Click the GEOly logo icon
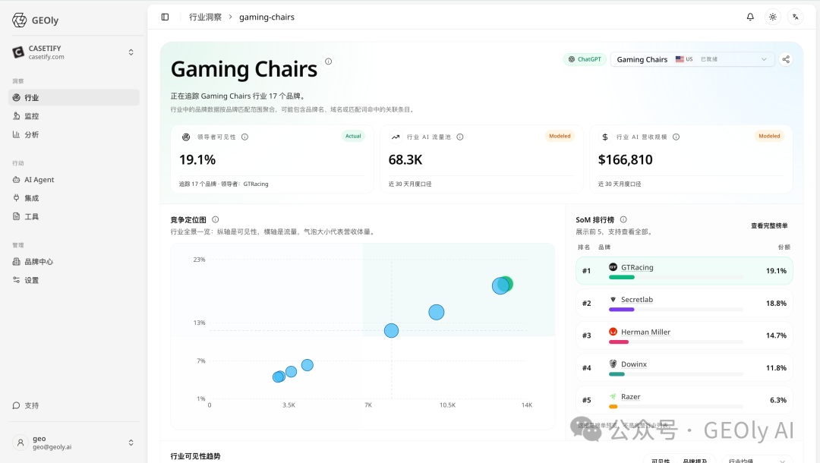The height and width of the screenshot is (463, 820). point(19,20)
